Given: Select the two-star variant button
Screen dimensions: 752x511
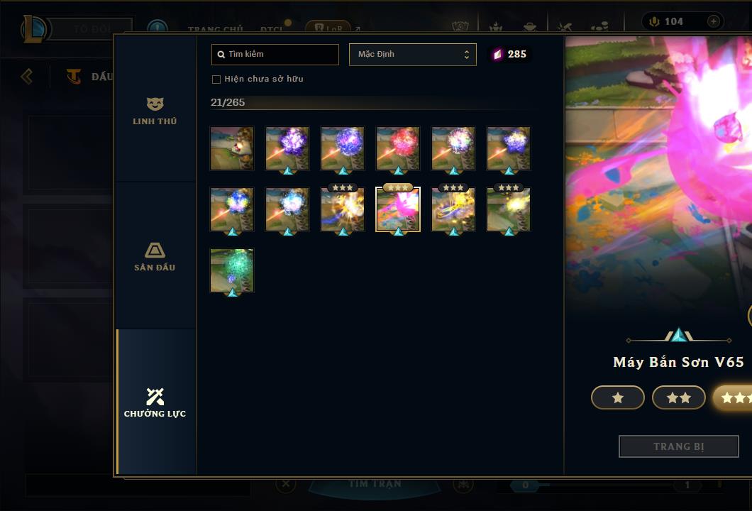Looking at the screenshot, I should [679, 397].
